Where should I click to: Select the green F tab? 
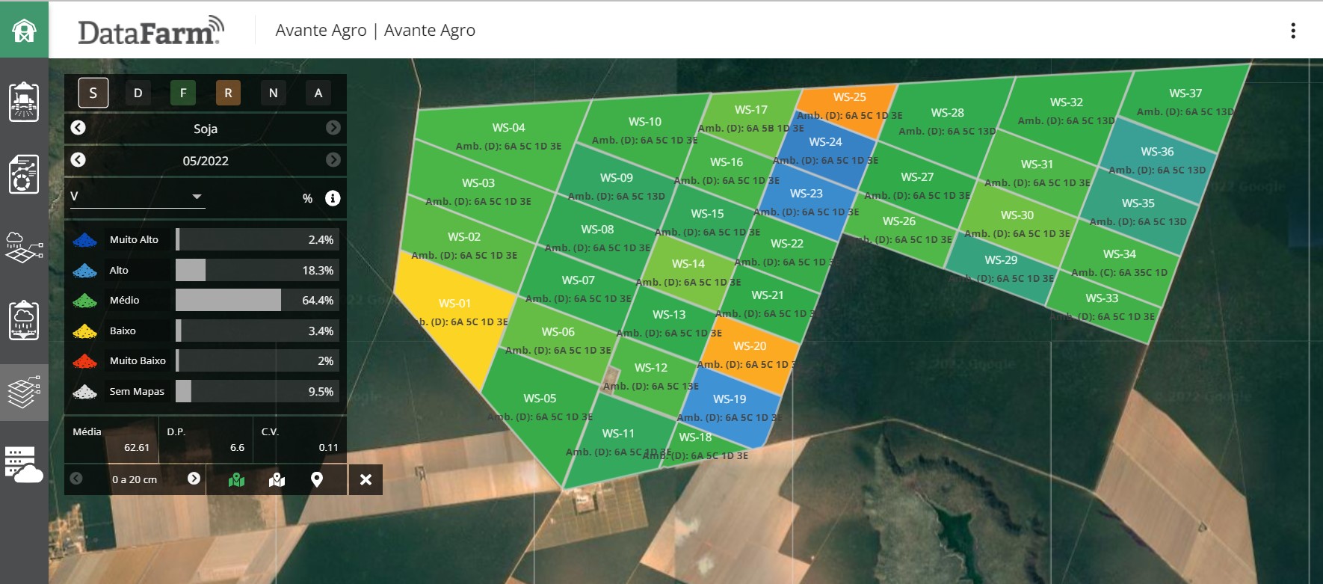(x=183, y=93)
